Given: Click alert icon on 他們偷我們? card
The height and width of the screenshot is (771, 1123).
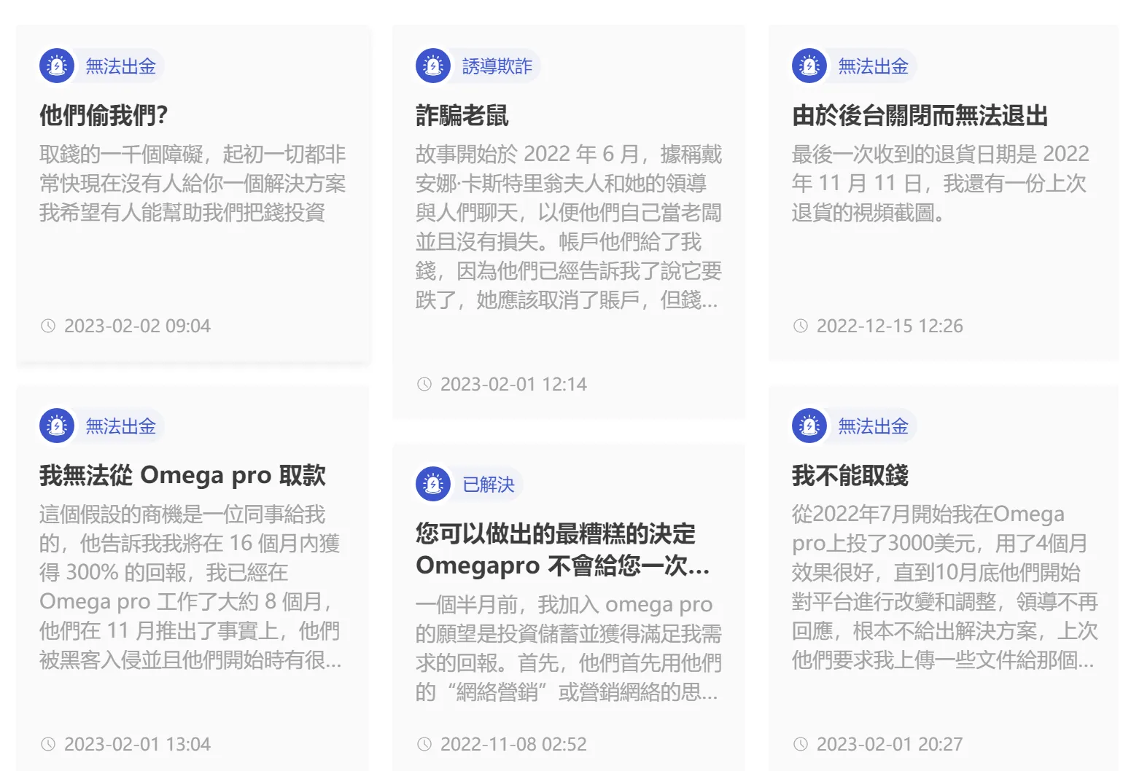Looking at the screenshot, I should [57, 66].
